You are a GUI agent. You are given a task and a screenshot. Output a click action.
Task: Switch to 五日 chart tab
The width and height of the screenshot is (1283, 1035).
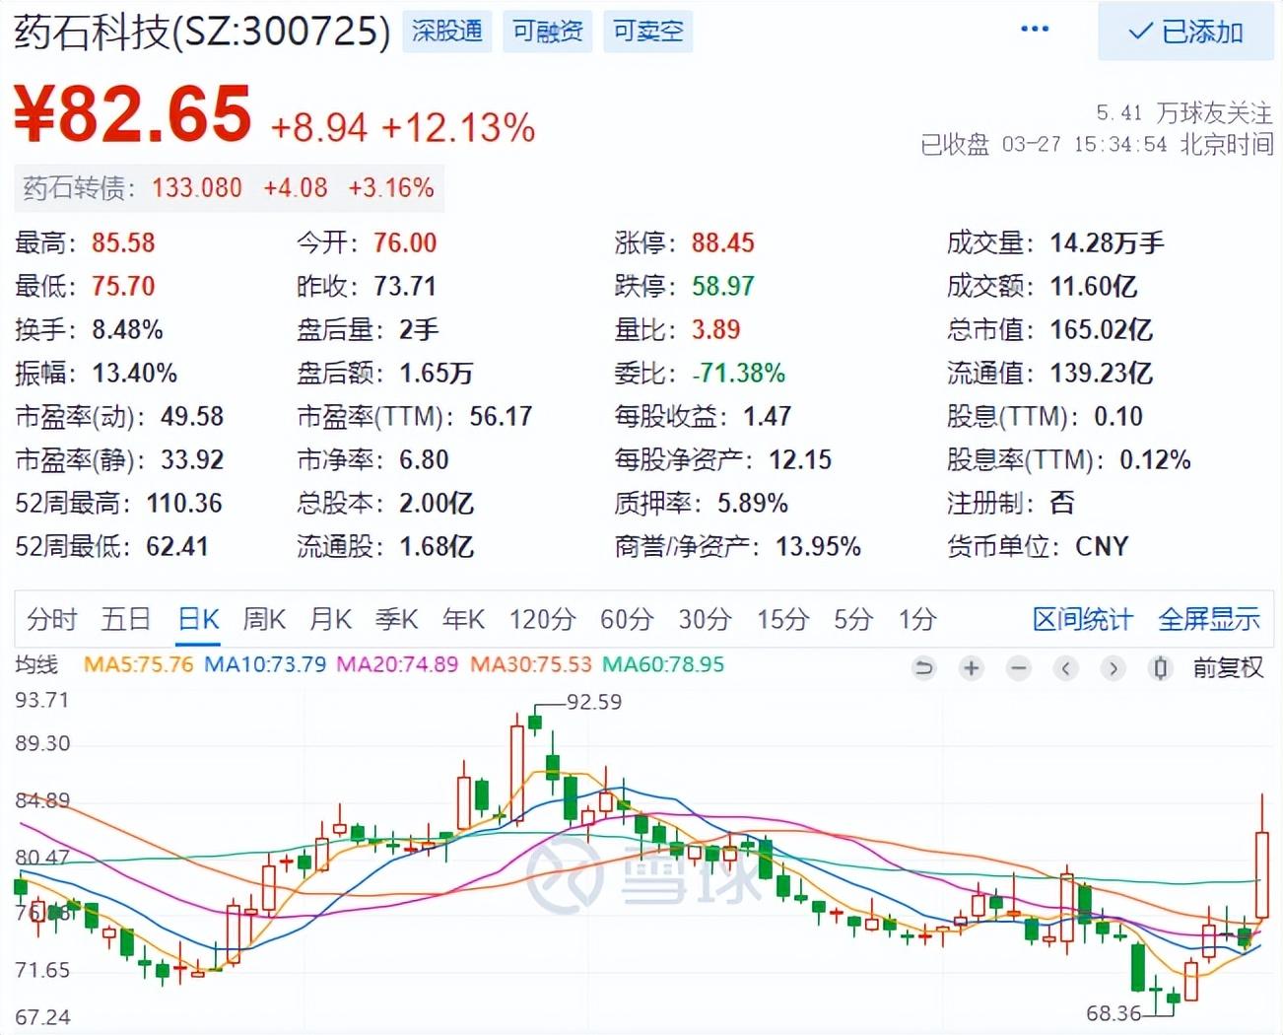pyautogui.click(x=126, y=619)
